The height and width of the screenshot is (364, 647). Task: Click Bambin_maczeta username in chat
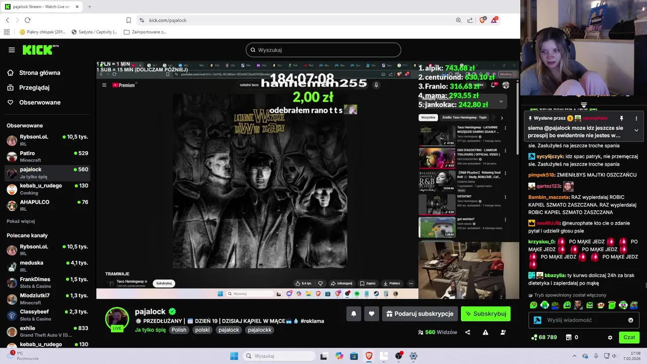[548, 197]
